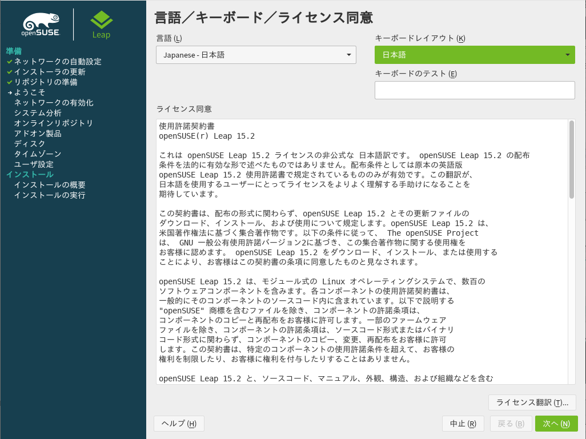The width and height of the screenshot is (586, 439).
Task: Click the 言語/キーボード/ライセンス同意 page title
Action: pyautogui.click(x=263, y=18)
